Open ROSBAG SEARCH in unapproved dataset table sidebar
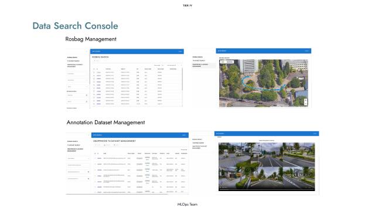This screenshot has width=375, height=211. click(73, 141)
